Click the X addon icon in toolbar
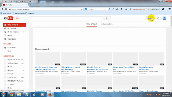Screen dimensions: 172x97 point(131,9)
